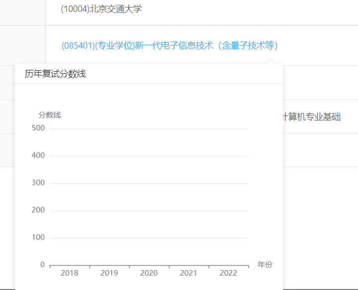
Task: Click the 历年复试分数线 popup title
Action: point(55,74)
